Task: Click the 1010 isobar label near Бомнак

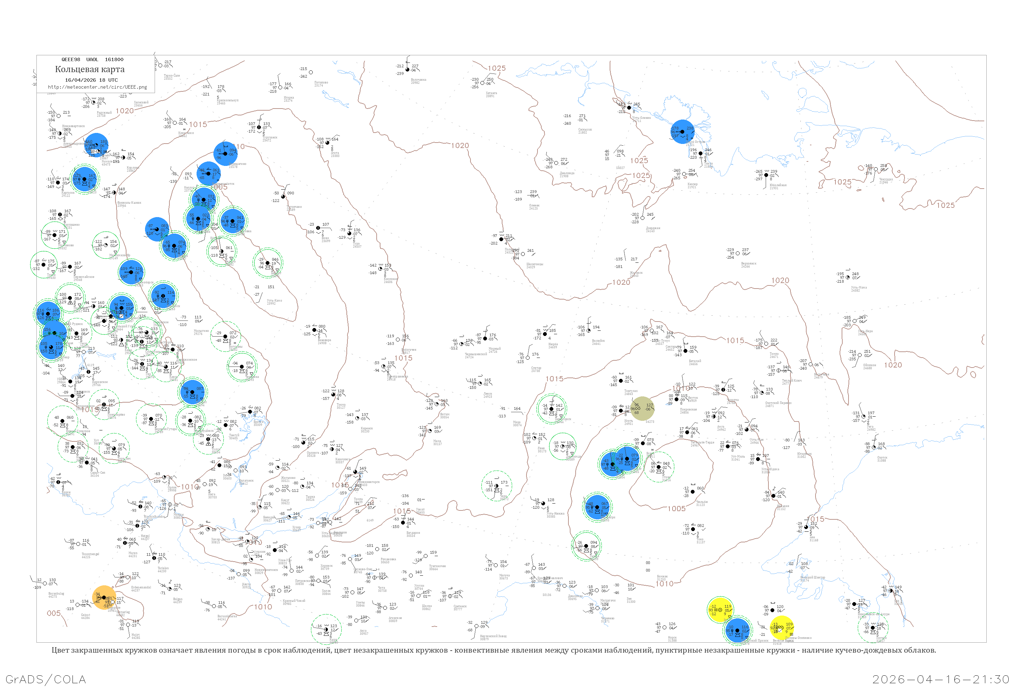Action: pyautogui.click(x=665, y=584)
